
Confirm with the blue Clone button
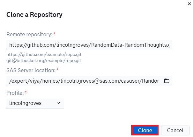(x=145, y=130)
